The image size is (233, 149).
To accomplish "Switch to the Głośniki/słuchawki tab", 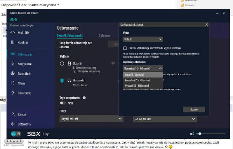I will click(x=70, y=35).
